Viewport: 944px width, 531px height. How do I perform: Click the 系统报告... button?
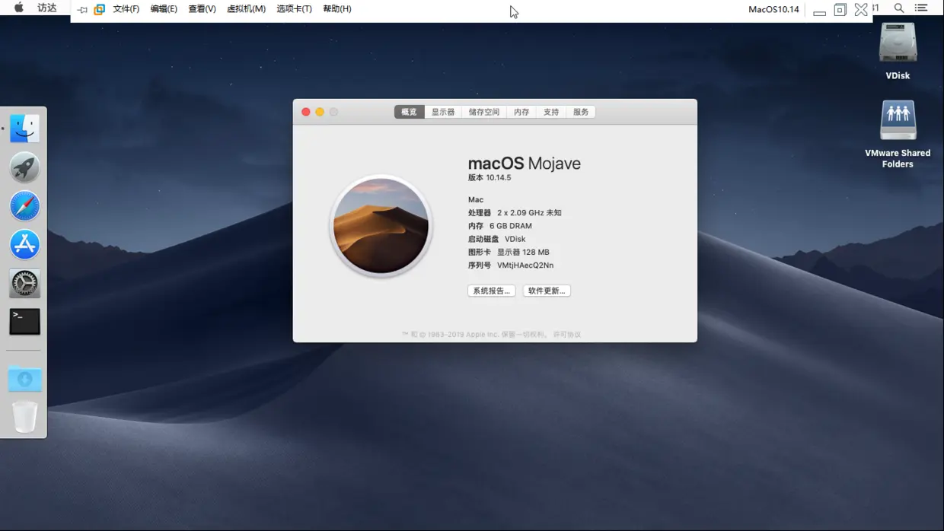click(492, 291)
